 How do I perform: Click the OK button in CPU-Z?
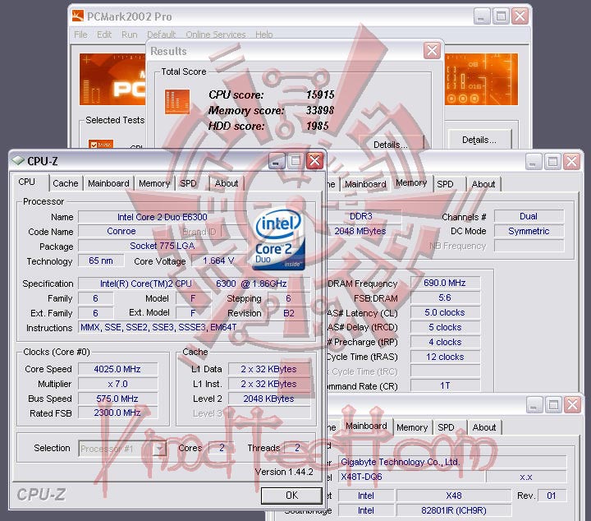coord(291,496)
